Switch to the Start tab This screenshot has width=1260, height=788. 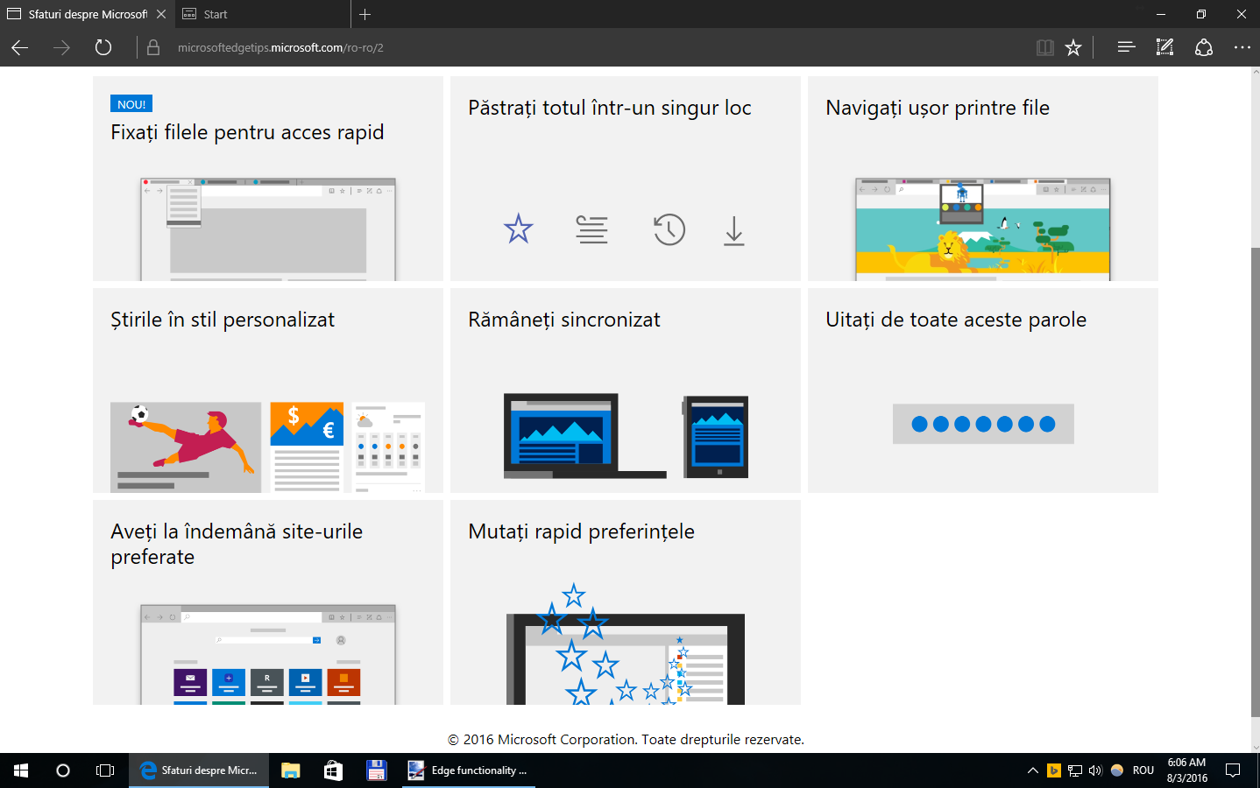(263, 14)
